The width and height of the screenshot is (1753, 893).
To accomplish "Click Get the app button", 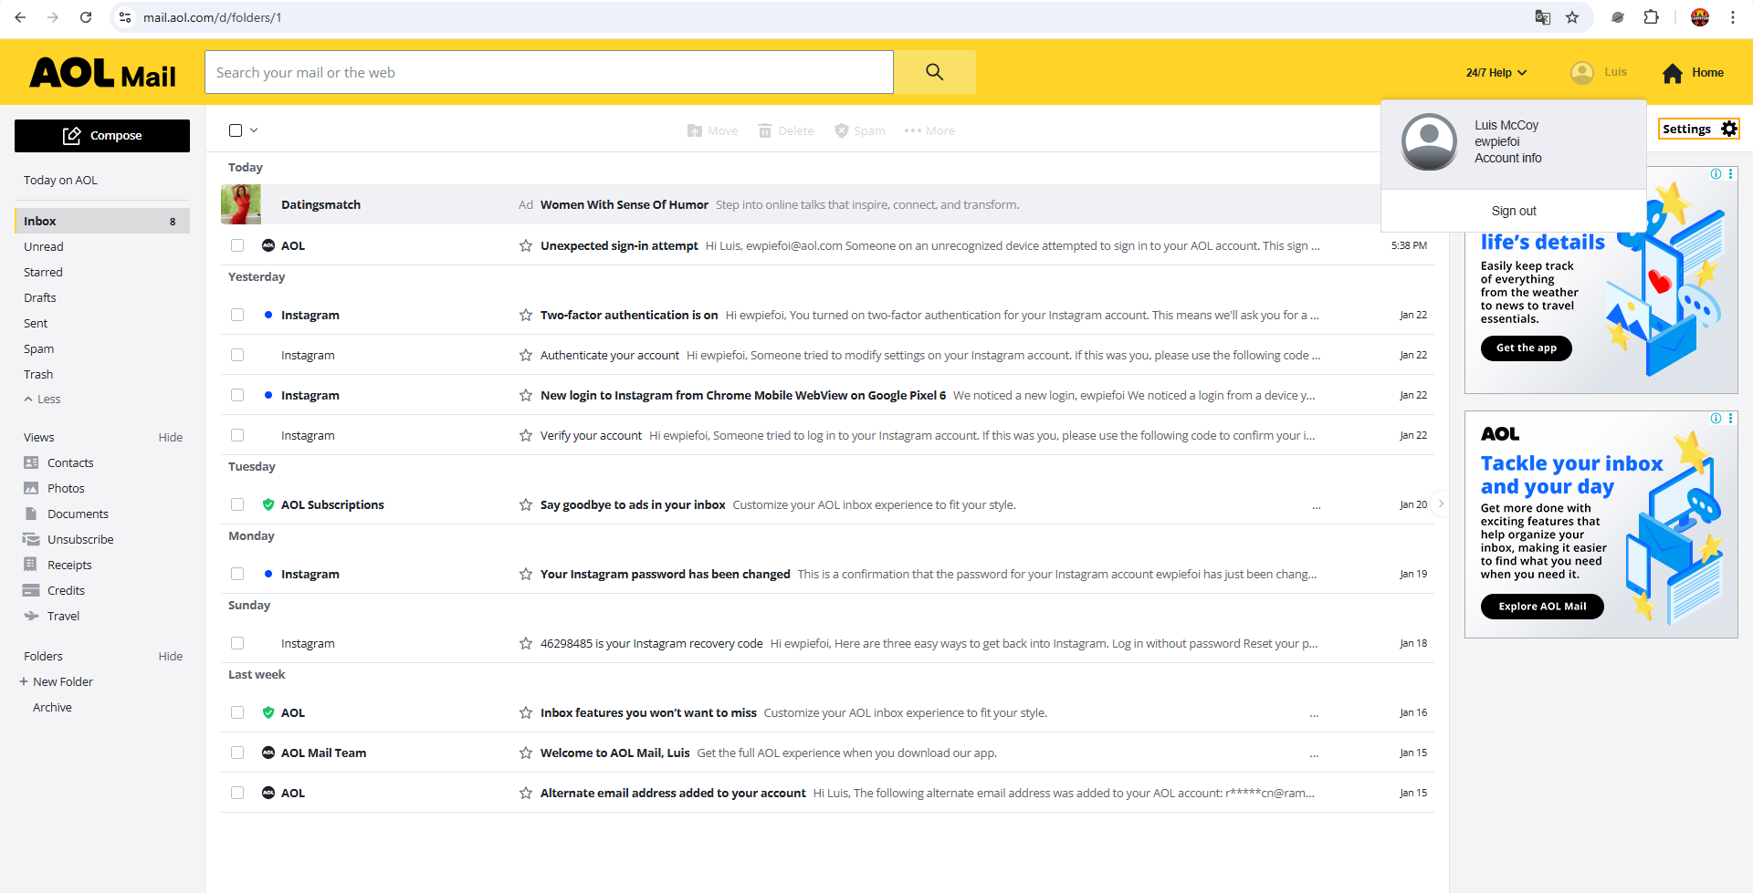I will coord(1527,348).
